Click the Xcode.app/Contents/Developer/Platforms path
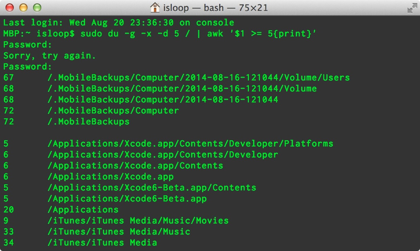 click(190, 144)
